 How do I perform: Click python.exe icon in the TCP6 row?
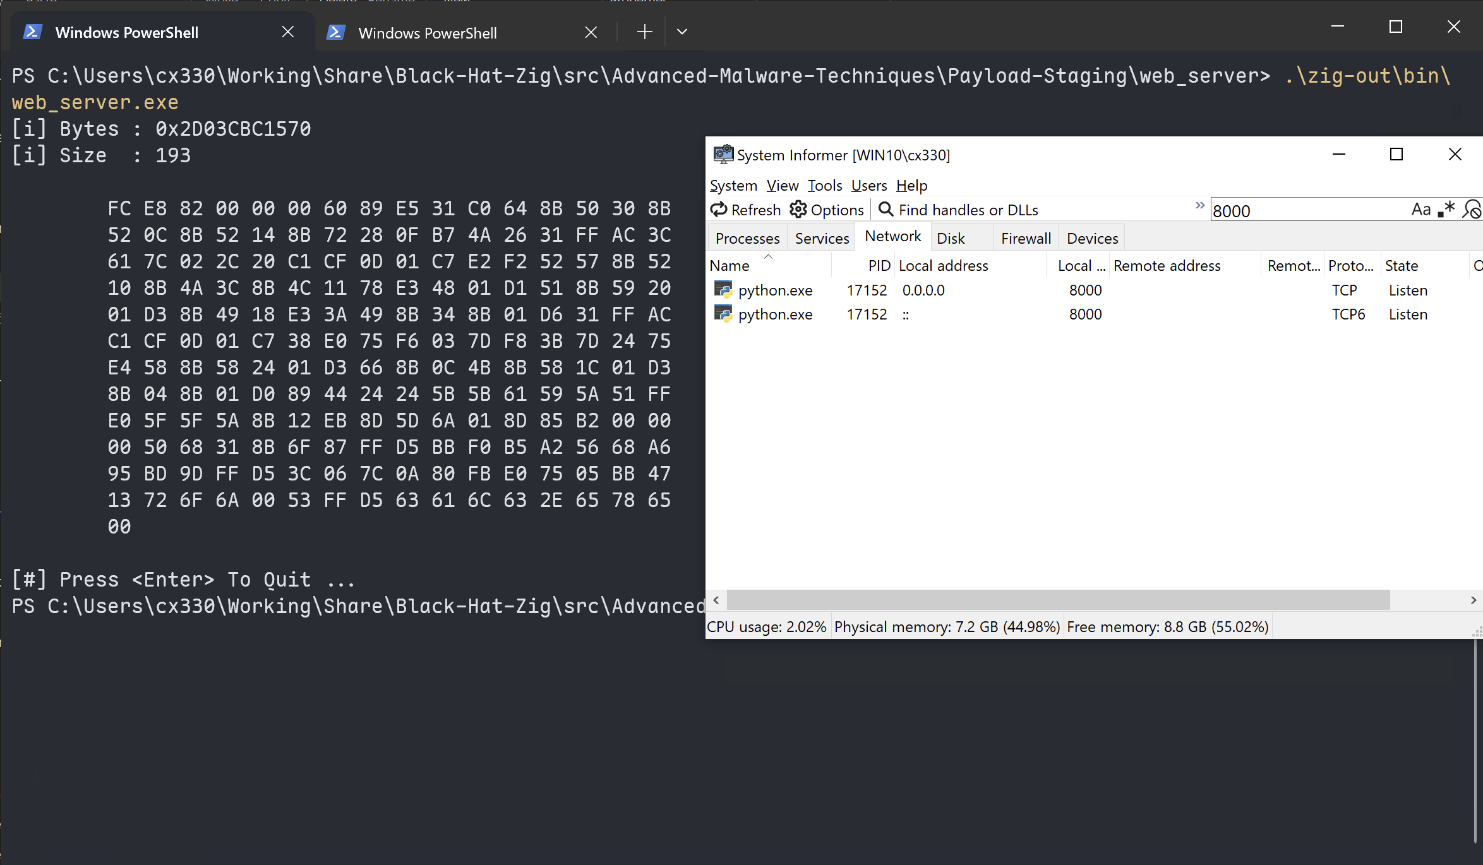(x=723, y=314)
